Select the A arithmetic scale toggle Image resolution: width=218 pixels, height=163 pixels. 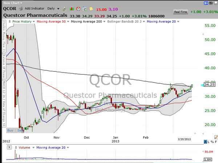[205, 142]
